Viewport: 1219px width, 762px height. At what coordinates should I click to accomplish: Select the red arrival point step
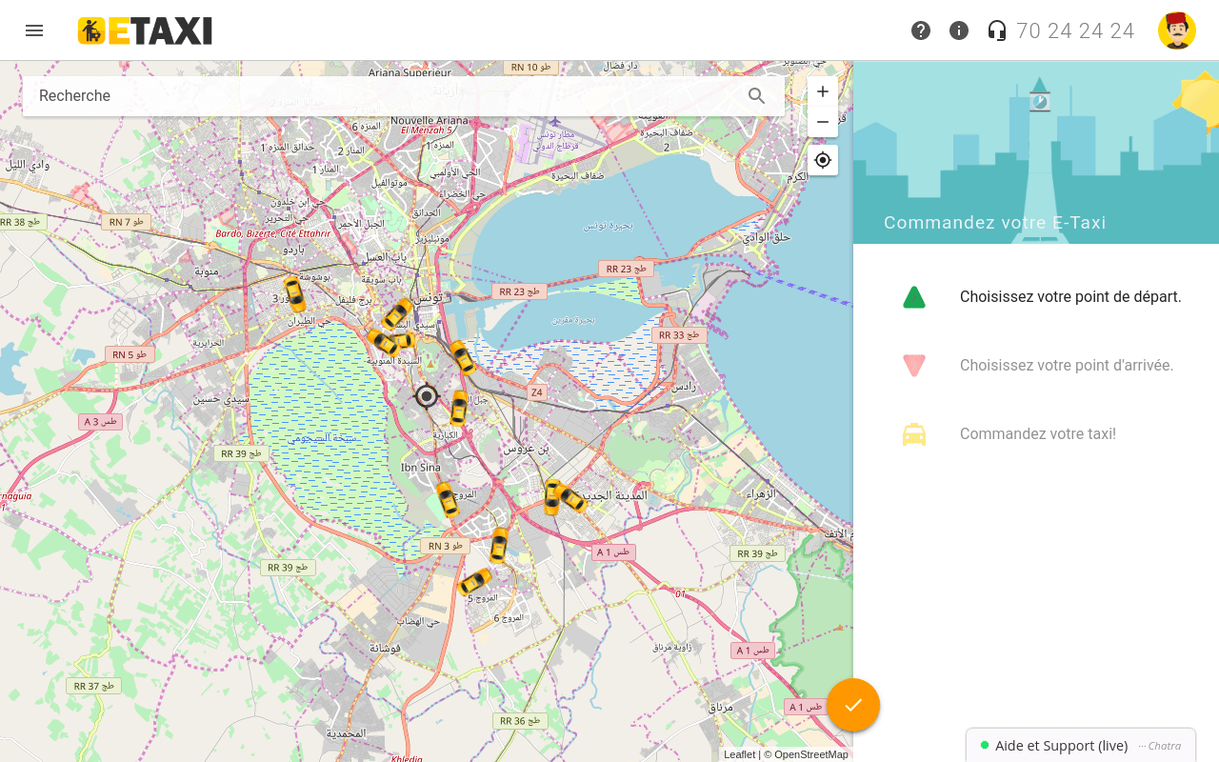coord(914,366)
